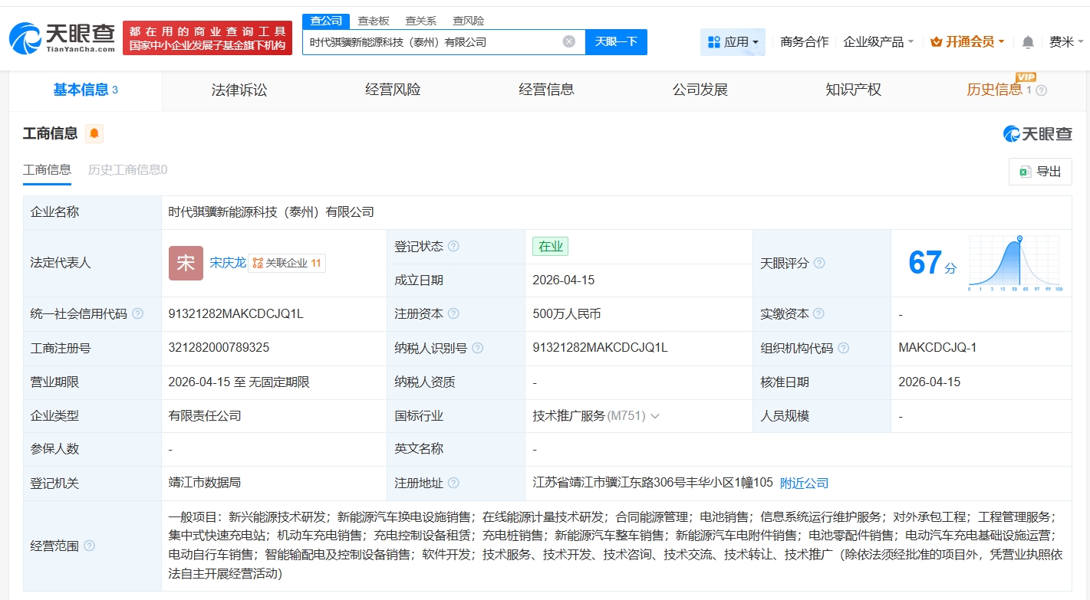Expand 技术推广服务 industry chevron
1090x600 pixels.
pos(654,416)
